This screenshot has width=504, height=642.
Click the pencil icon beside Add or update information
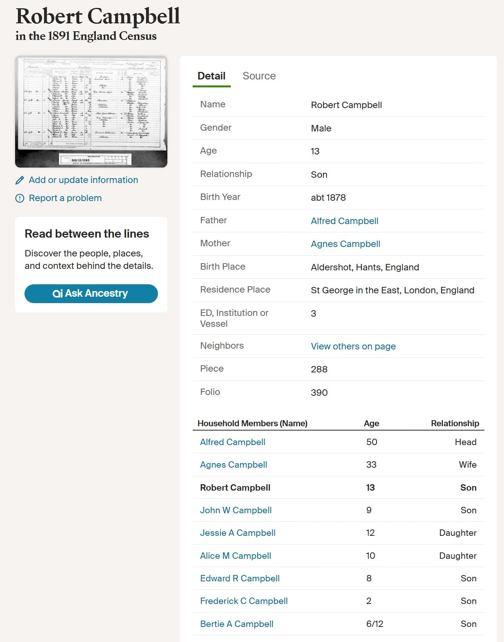click(x=20, y=180)
